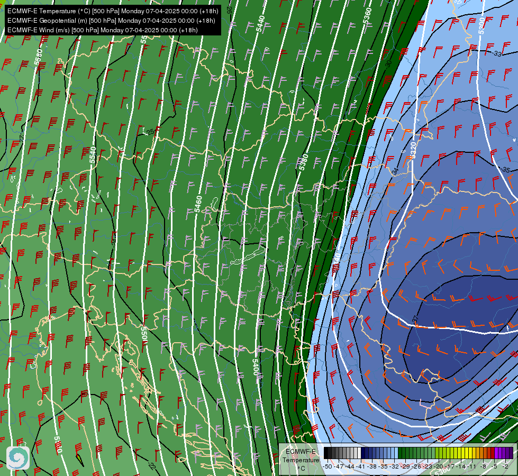Screen dimensions: 518x476
Task: Click the -30 isotherm label on map
Action: click(388, 63)
